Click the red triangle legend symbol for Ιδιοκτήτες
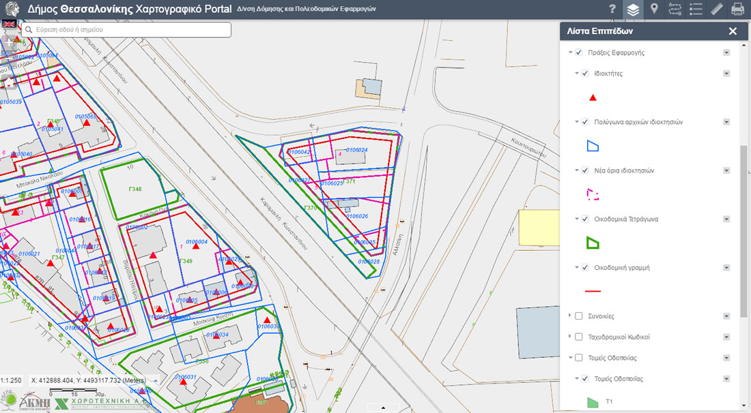The height and width of the screenshot is (413, 751). coord(593,97)
